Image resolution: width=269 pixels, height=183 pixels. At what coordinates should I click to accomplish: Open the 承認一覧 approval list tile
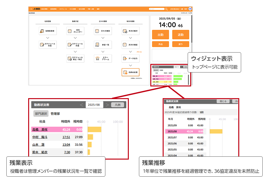point(103,45)
